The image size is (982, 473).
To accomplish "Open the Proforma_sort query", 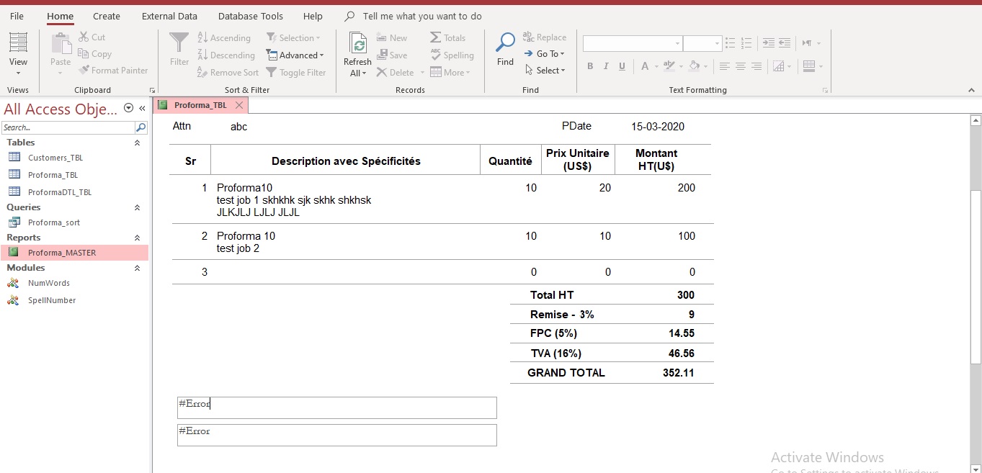I will tap(53, 222).
